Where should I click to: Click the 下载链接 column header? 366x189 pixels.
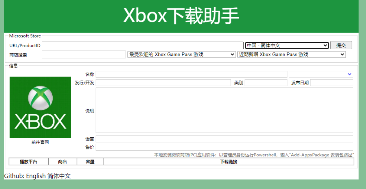pos(229,162)
